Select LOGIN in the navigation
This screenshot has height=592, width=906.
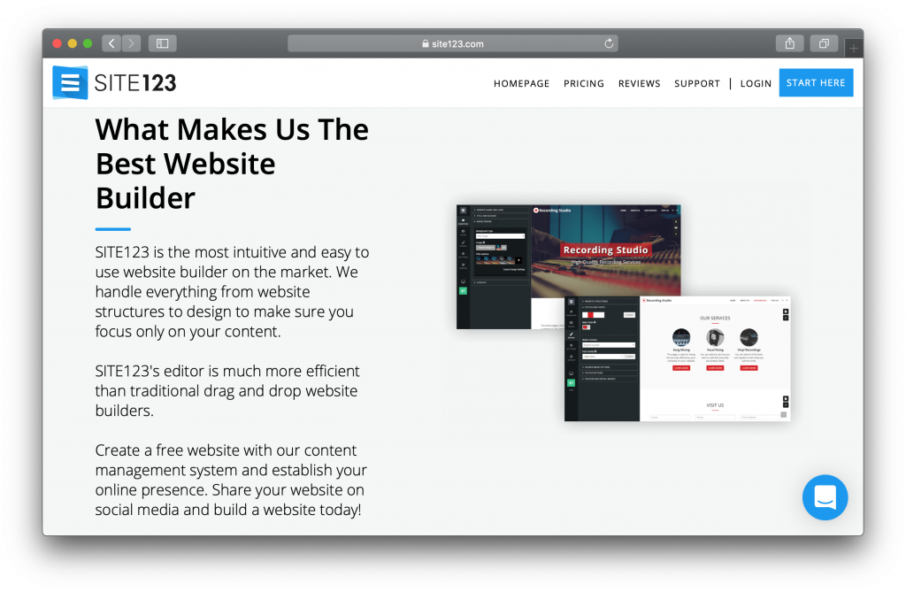pos(756,83)
